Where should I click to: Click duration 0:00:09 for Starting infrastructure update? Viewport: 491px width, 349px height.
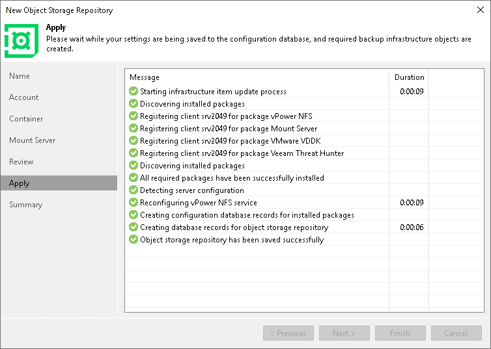tap(412, 91)
